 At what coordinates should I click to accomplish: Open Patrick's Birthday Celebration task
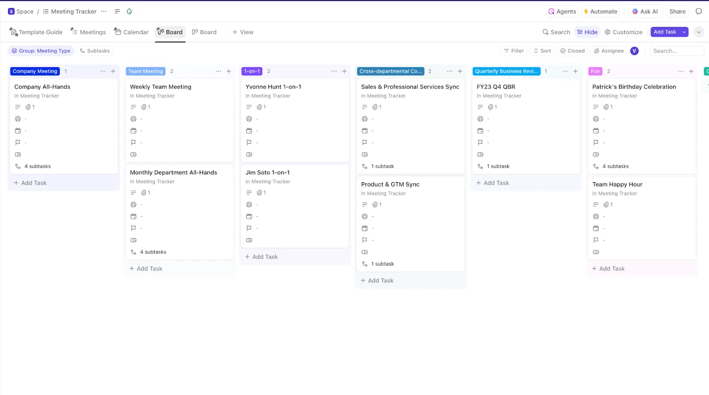point(634,87)
